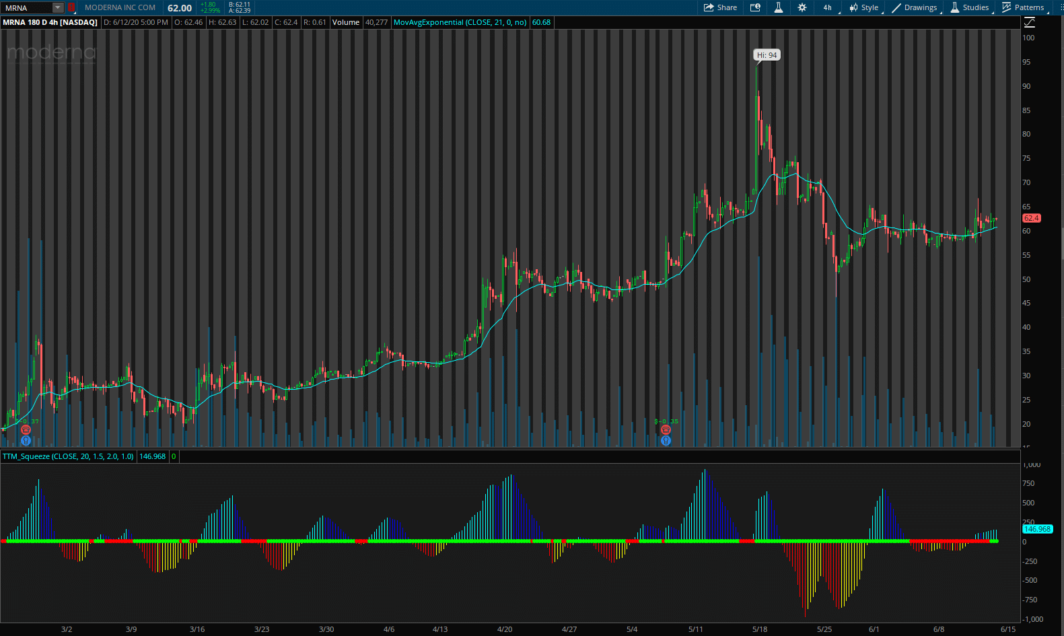
Task: Click the volume value 40,277
Action: tap(376, 22)
